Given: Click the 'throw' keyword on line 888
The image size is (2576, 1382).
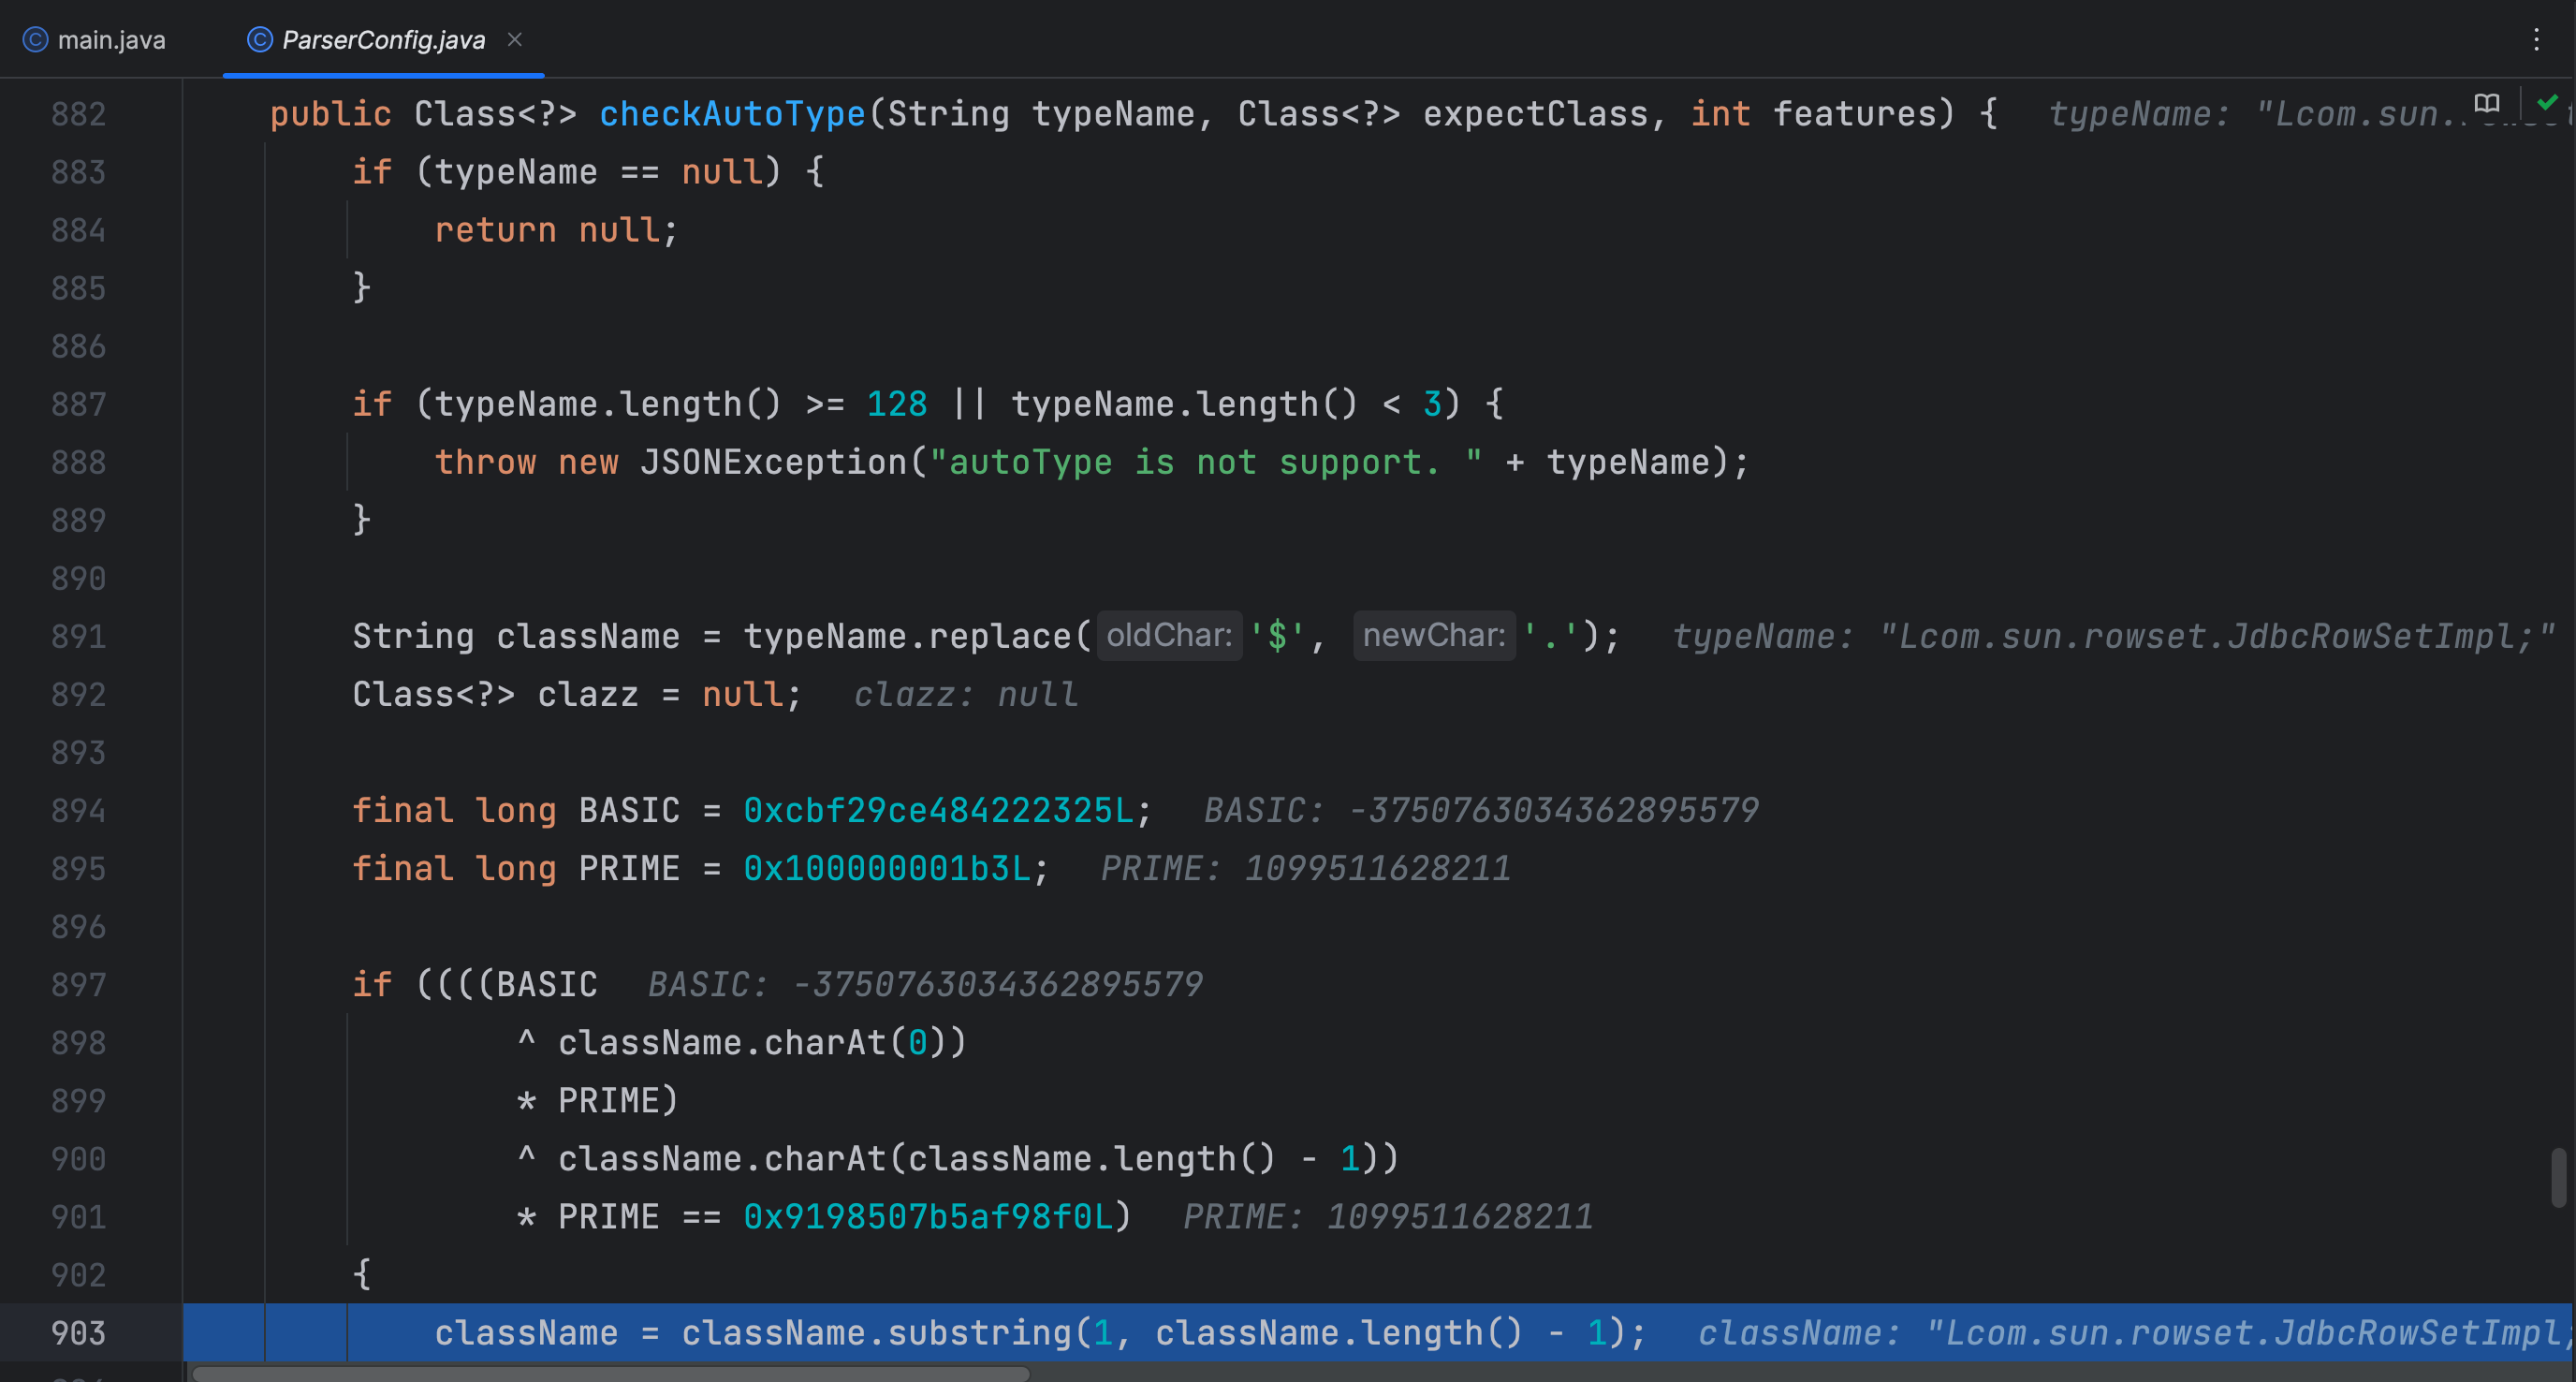Looking at the screenshot, I should 485,462.
